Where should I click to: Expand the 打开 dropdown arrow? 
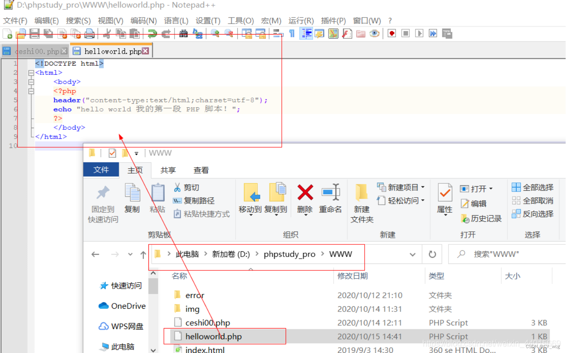tap(491, 189)
